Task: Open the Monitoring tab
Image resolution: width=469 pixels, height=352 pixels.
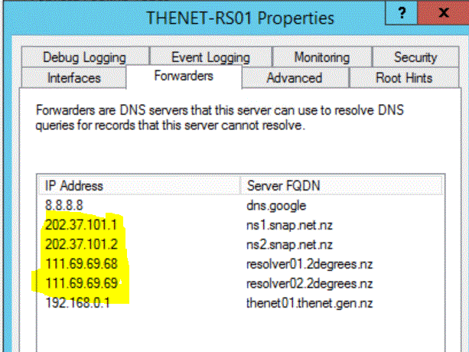Action: pyautogui.click(x=322, y=57)
